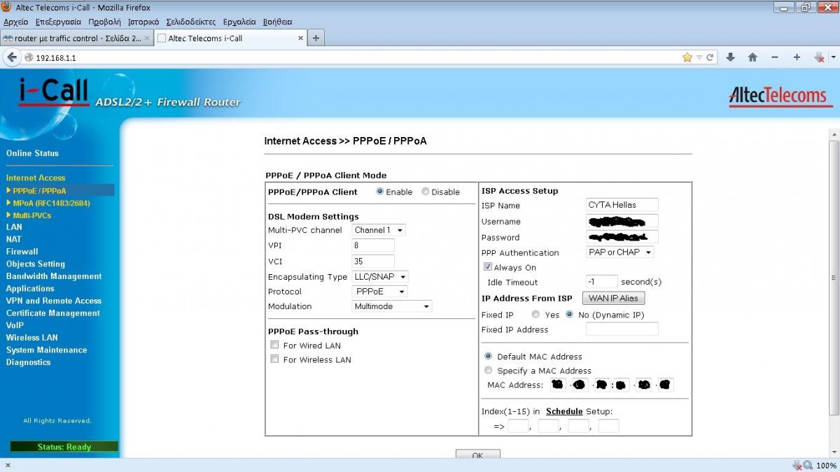The height and width of the screenshot is (472, 840).
Task: Open the URL history dropdown arrow
Action: point(699,57)
